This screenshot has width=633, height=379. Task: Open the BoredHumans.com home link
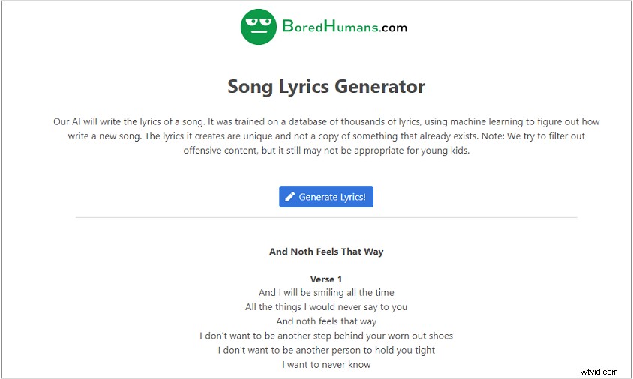(x=324, y=27)
